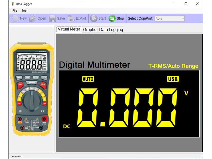Click the ExPort label in toolbar
The image size is (212, 159).
point(81,18)
